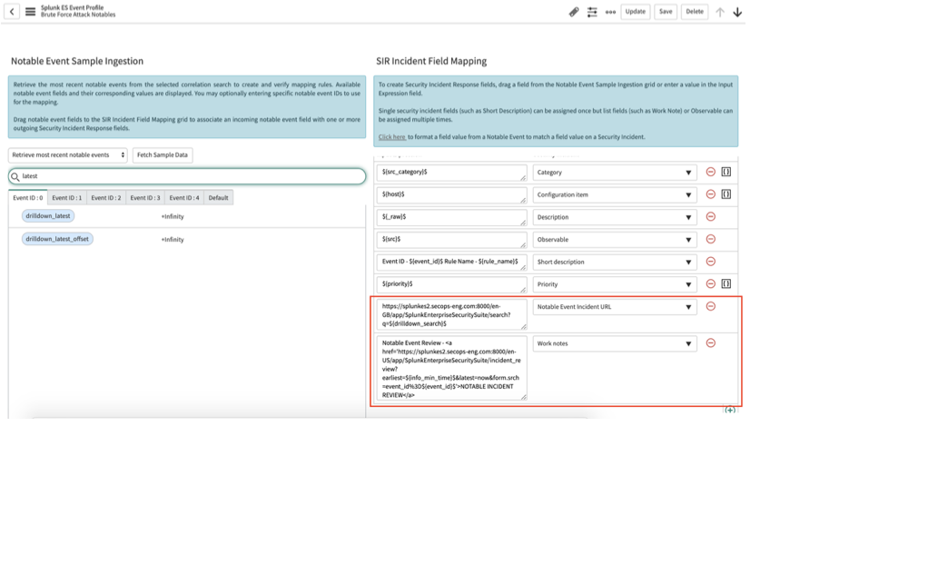This screenshot has height=565, width=938.
Task: Remove the Work notes mapping row
Action: coord(711,343)
